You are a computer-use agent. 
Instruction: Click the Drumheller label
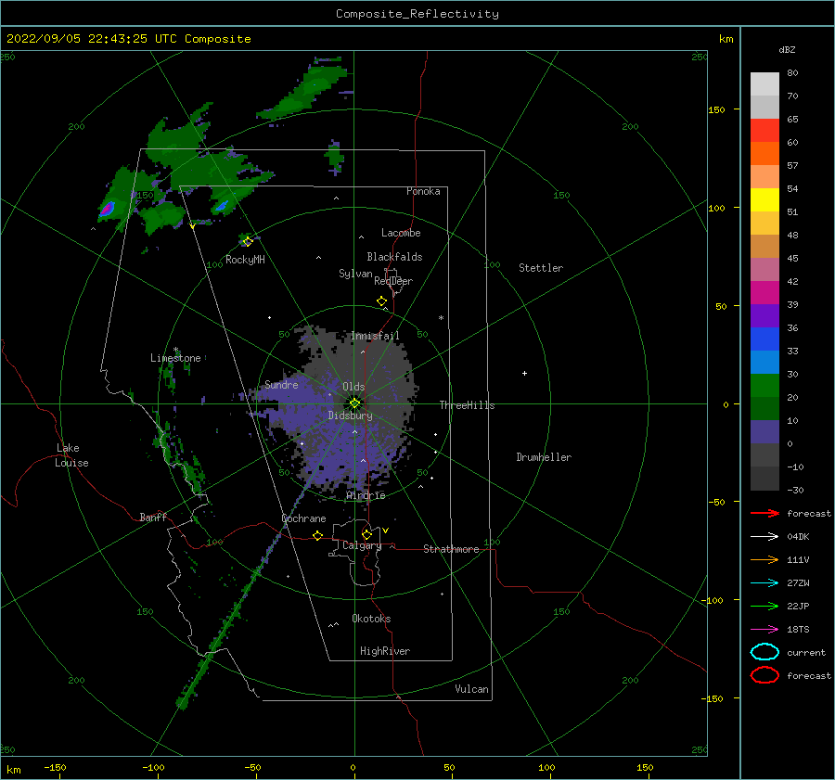[544, 457]
